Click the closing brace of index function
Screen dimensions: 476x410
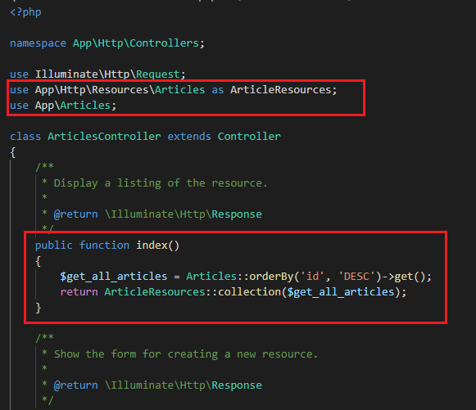[x=38, y=308]
